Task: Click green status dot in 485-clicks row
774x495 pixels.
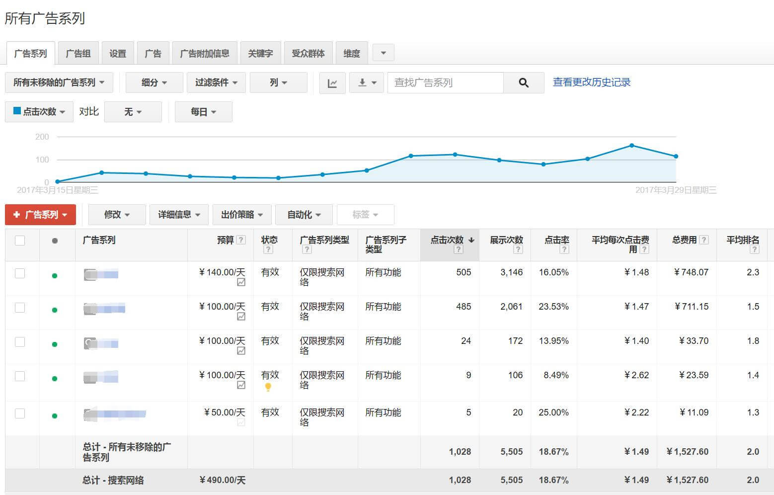Action: click(55, 310)
